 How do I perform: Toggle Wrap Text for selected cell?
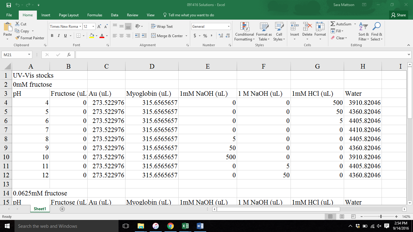point(162,27)
